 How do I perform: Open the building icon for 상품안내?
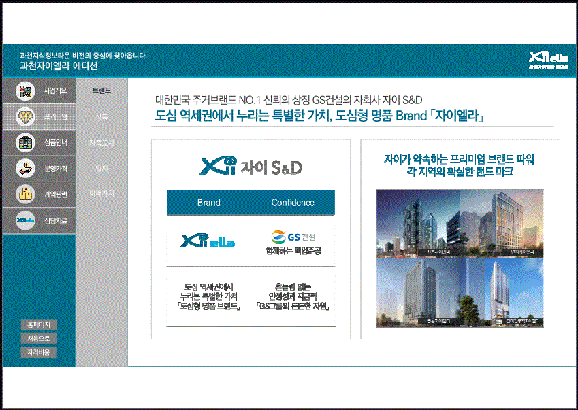pyautogui.click(x=25, y=143)
